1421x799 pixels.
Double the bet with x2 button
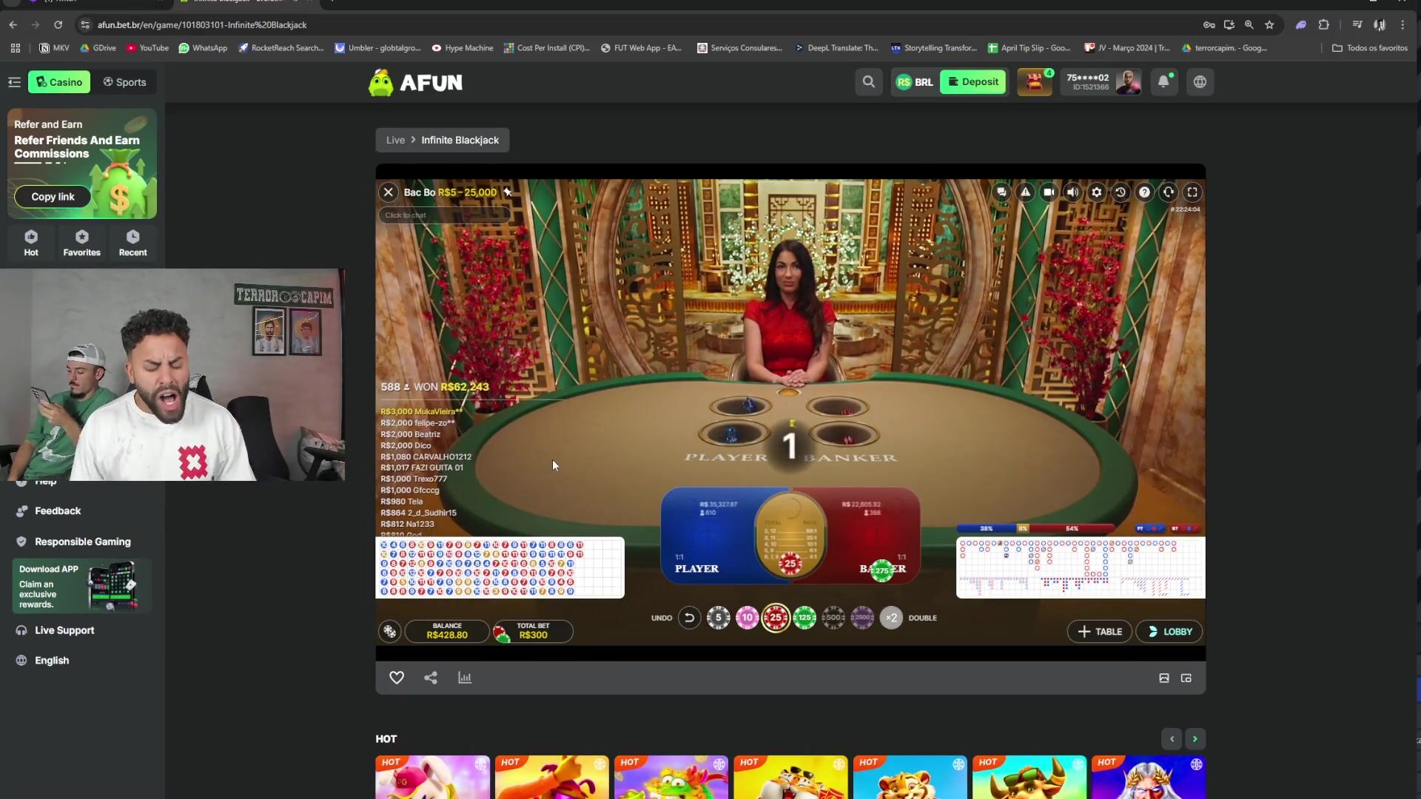[x=891, y=618]
